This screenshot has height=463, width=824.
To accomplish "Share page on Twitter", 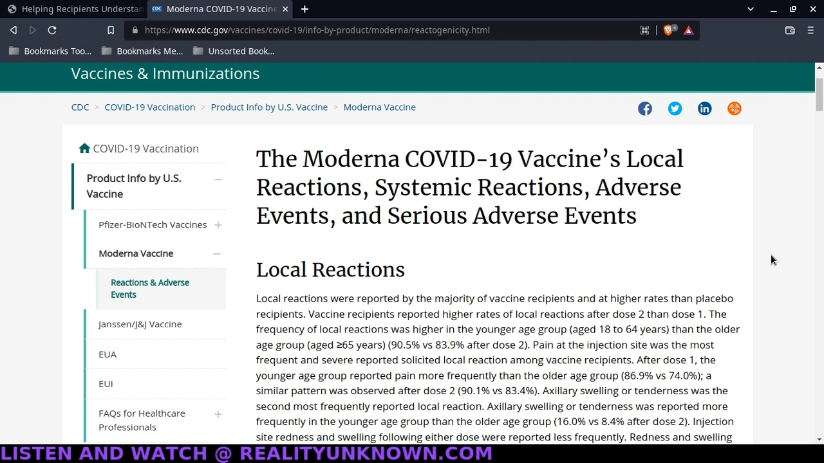I will coord(675,109).
